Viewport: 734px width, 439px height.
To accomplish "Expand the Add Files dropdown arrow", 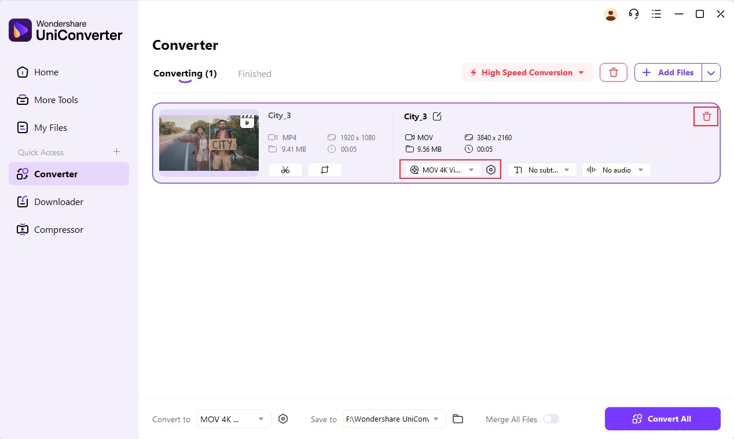I will click(x=711, y=72).
